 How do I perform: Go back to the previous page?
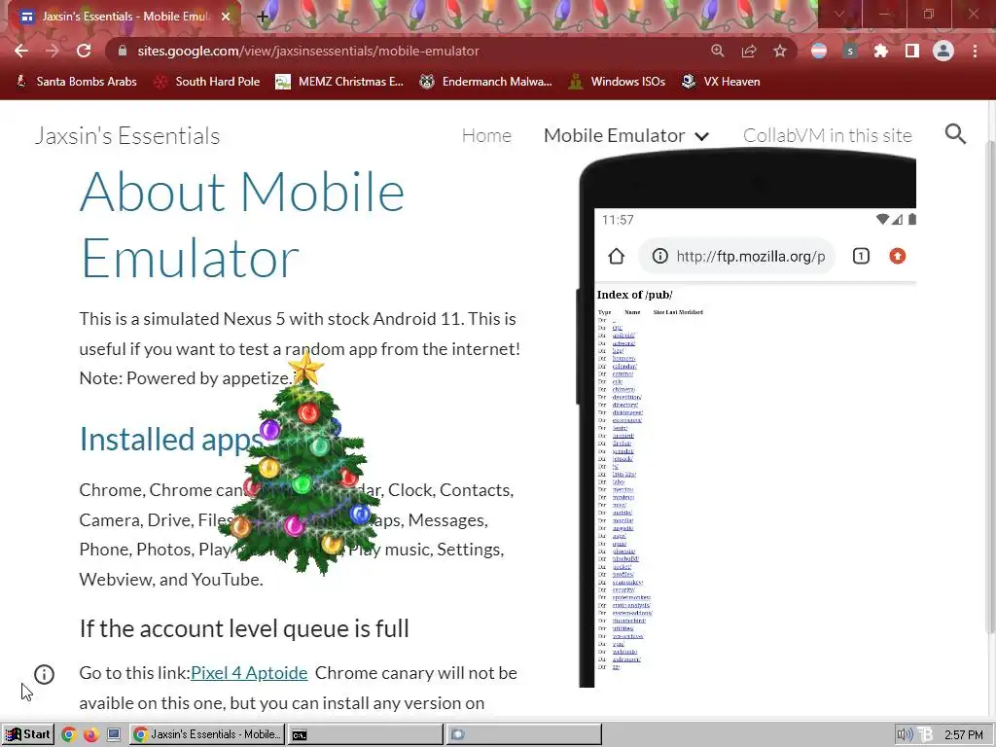(21, 51)
